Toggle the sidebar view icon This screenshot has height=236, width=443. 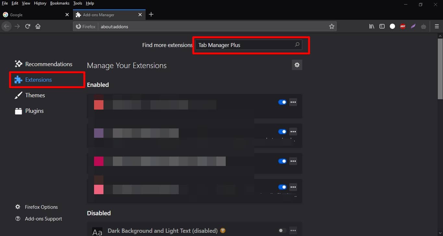coord(382,26)
